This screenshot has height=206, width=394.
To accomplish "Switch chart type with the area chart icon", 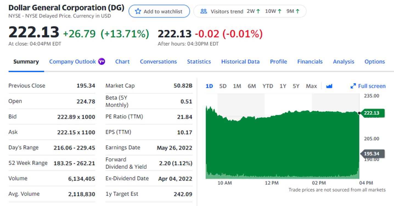I will 329,86.
